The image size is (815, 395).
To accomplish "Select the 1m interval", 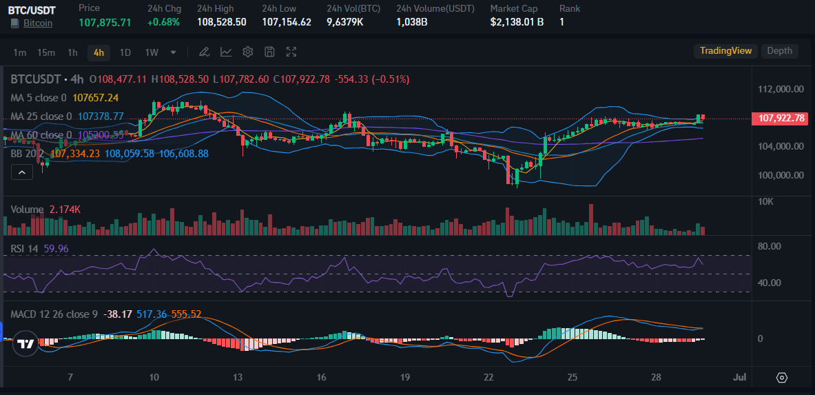I will point(20,52).
